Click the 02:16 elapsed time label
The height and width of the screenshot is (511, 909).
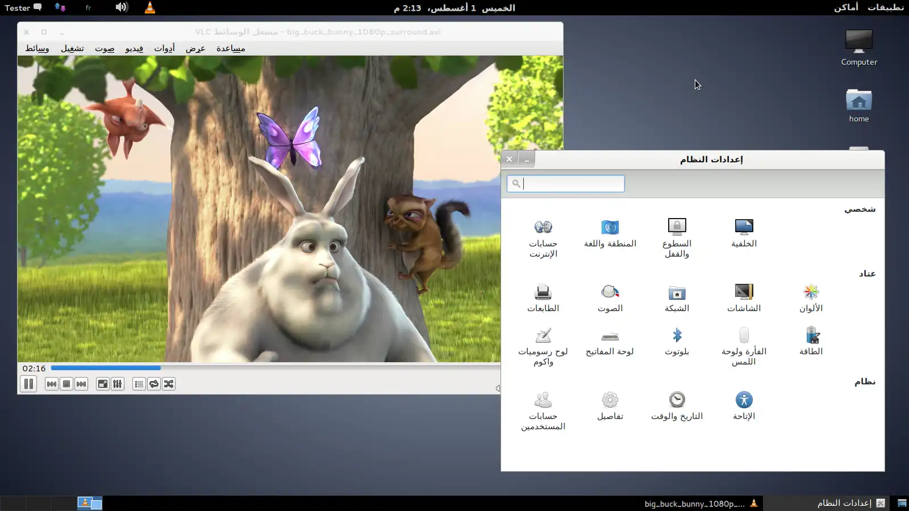pyautogui.click(x=34, y=368)
